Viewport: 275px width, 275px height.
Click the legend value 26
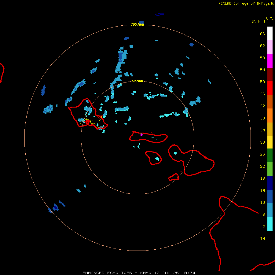coord(262,154)
